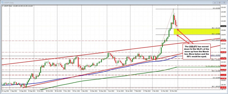Select the red 113.556 price tag
The width and height of the screenshot is (228, 94).
[223, 66]
